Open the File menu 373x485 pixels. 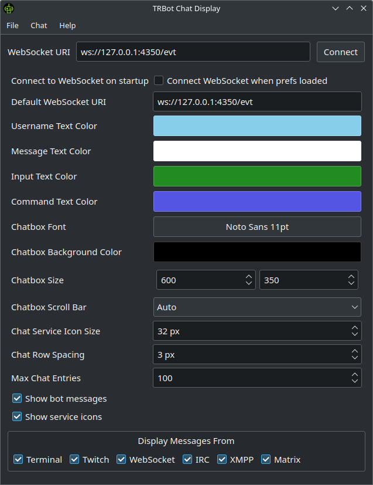pos(12,26)
